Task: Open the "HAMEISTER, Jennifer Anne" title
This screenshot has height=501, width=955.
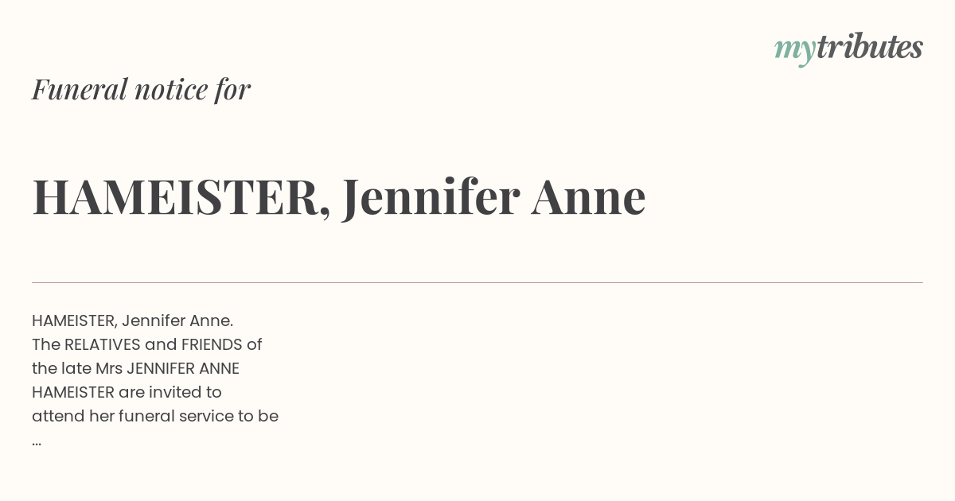Action: (x=338, y=197)
